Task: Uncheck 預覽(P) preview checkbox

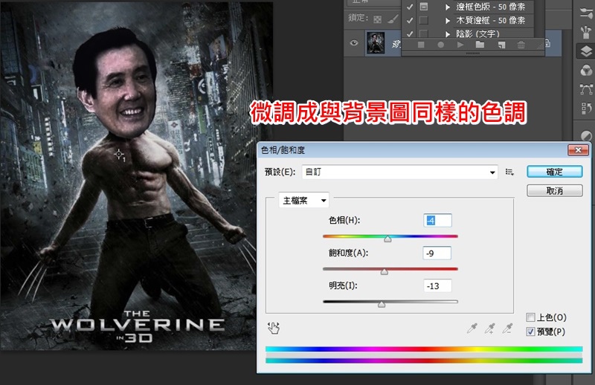Action: pos(530,331)
